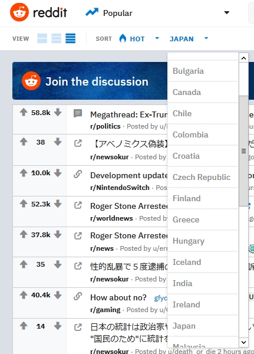
Task: Select Canada from country list
Action: (203, 92)
